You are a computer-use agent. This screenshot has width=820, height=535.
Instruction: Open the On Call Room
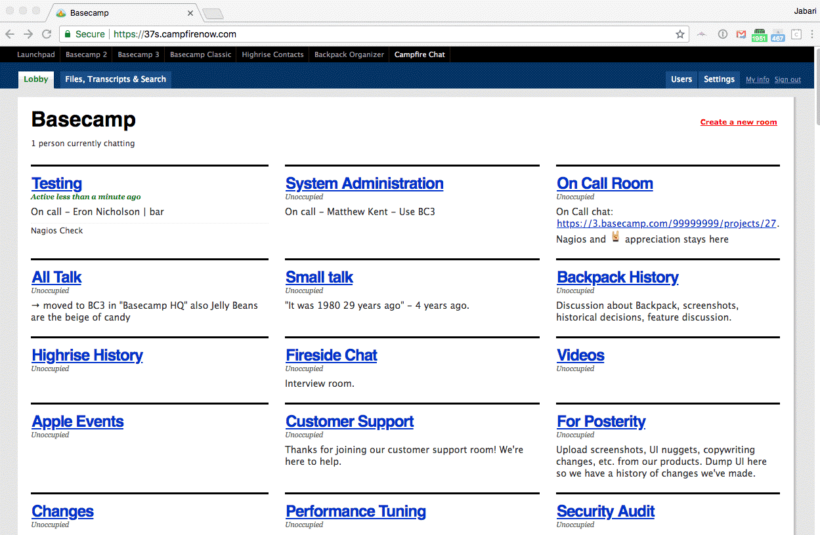(605, 184)
